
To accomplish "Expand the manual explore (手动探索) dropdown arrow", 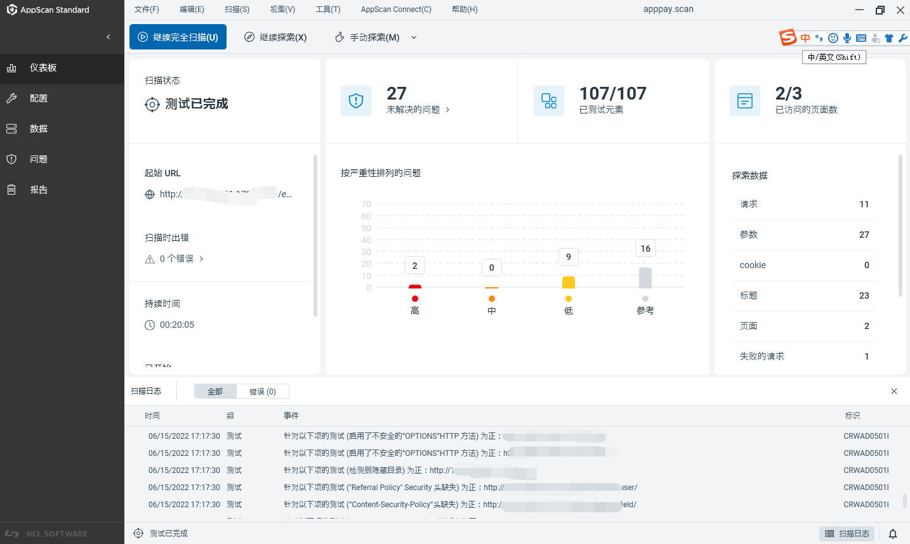I will click(414, 37).
